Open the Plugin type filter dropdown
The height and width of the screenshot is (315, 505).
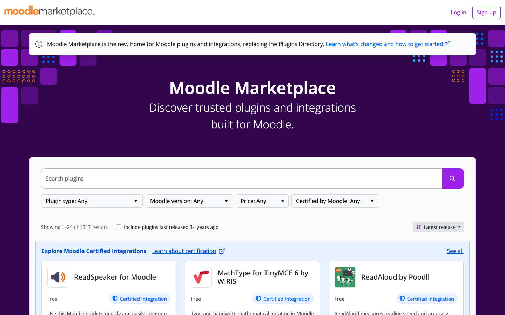[92, 201]
